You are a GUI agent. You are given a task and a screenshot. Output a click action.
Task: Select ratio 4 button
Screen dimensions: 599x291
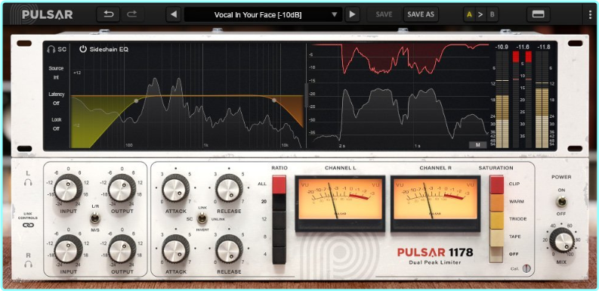click(279, 255)
